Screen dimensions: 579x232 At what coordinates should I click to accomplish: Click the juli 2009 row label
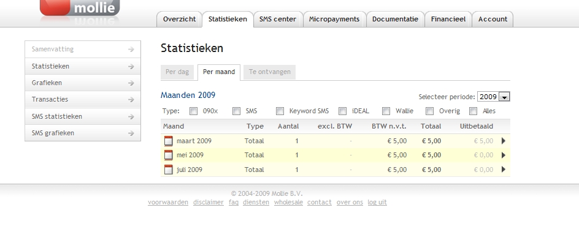pyautogui.click(x=189, y=170)
